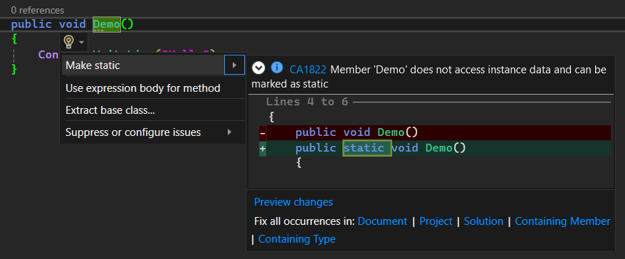Collapse the preview with the chevron circle icon

258,68
